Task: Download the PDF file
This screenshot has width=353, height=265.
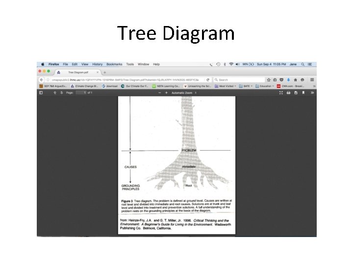Action: click(296, 93)
